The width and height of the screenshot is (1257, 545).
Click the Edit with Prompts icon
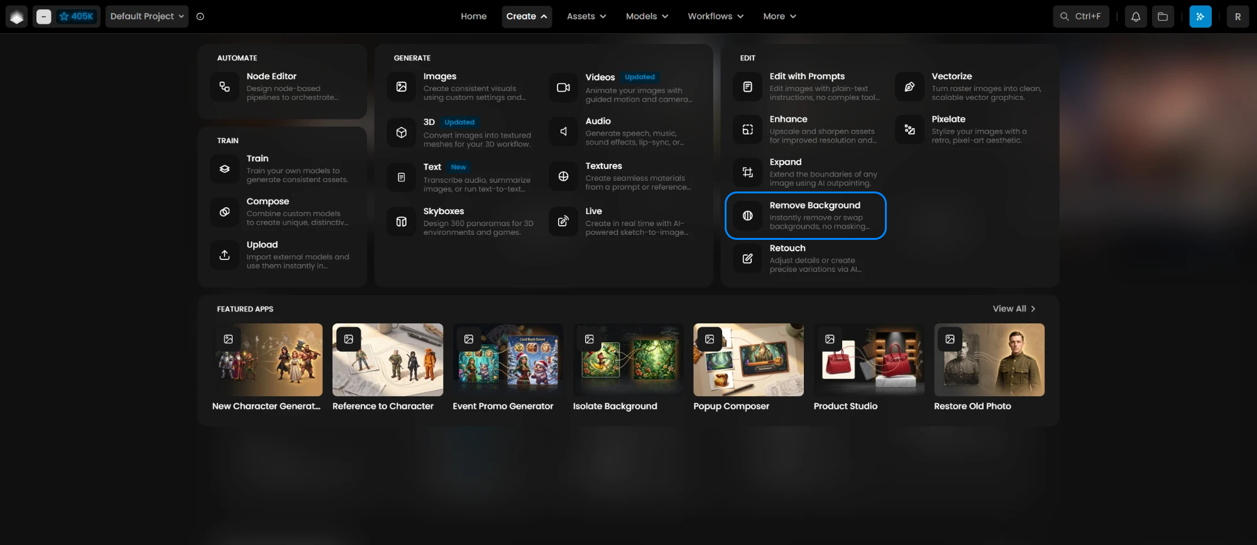747,87
